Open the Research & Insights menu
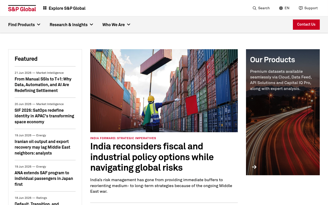The width and height of the screenshot is (328, 205). click(x=71, y=25)
